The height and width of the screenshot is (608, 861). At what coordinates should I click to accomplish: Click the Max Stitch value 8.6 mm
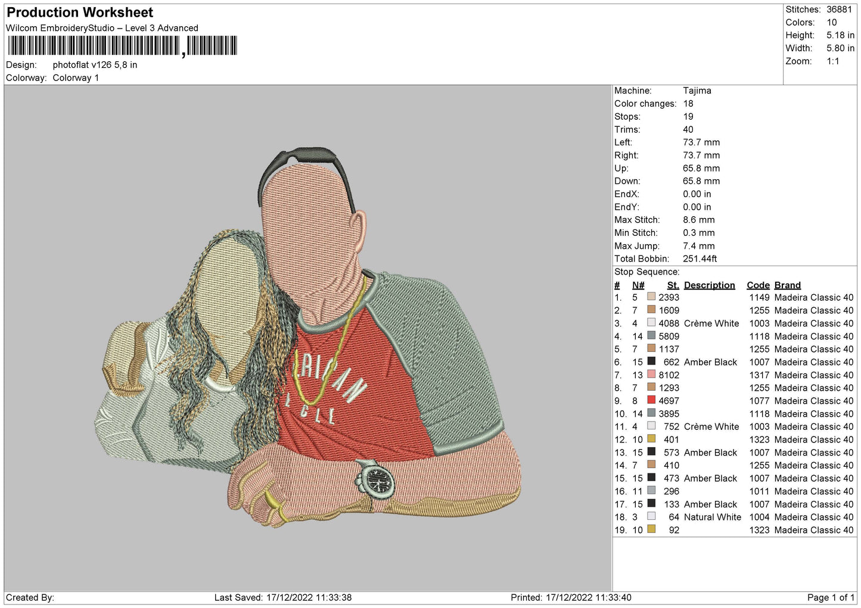699,220
